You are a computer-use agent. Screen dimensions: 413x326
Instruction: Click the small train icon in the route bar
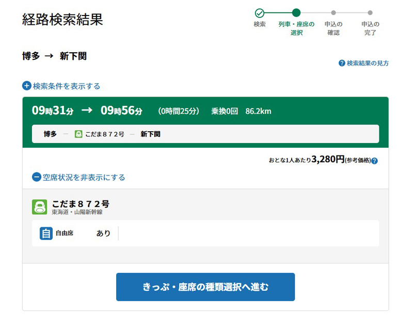78,134
